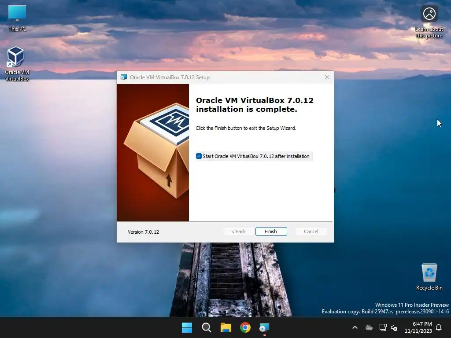The height and width of the screenshot is (338, 451).
Task: Click the greyed-out Back button
Action: click(239, 231)
